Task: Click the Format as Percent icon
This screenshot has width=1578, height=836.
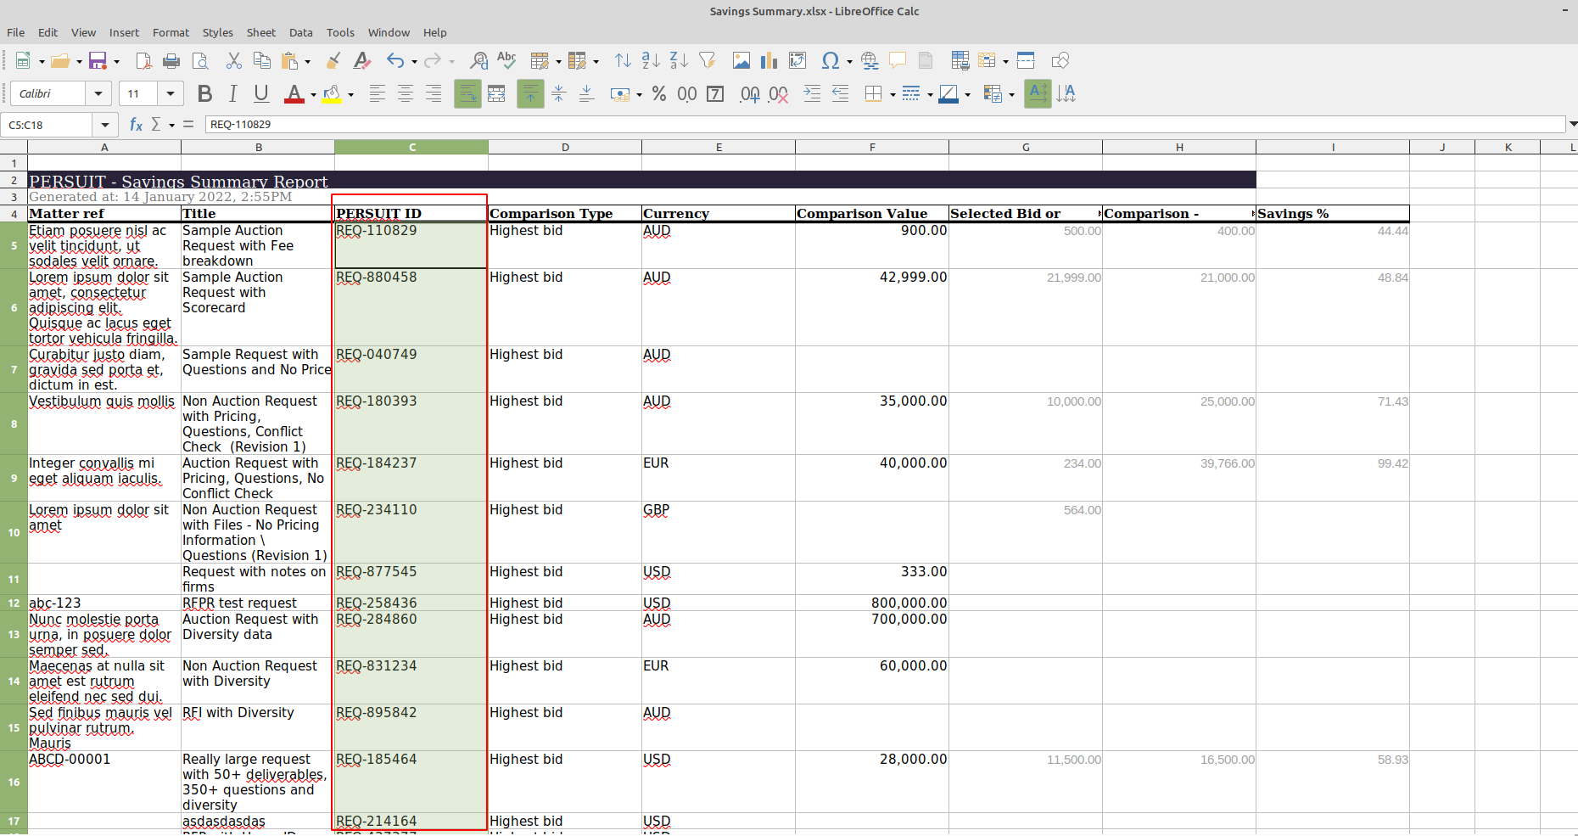Action: (x=659, y=94)
